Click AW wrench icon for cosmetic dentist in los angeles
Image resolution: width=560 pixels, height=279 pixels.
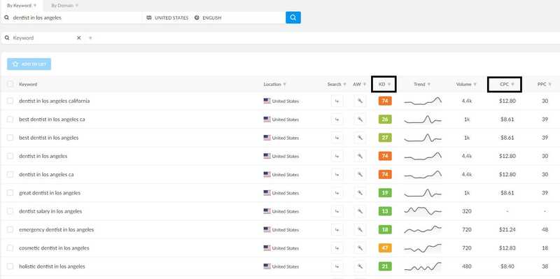click(360, 248)
